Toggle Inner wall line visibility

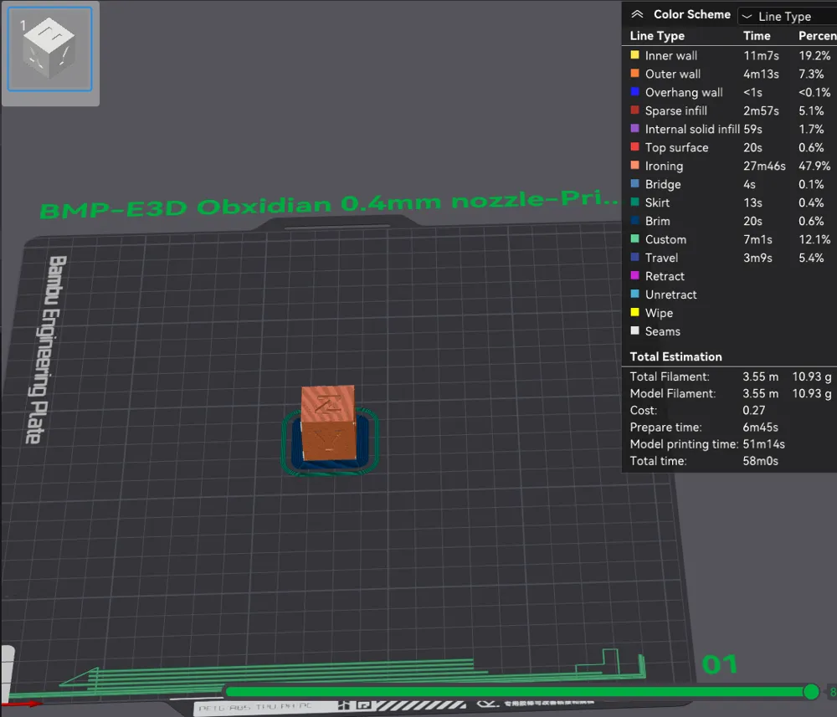(670, 56)
